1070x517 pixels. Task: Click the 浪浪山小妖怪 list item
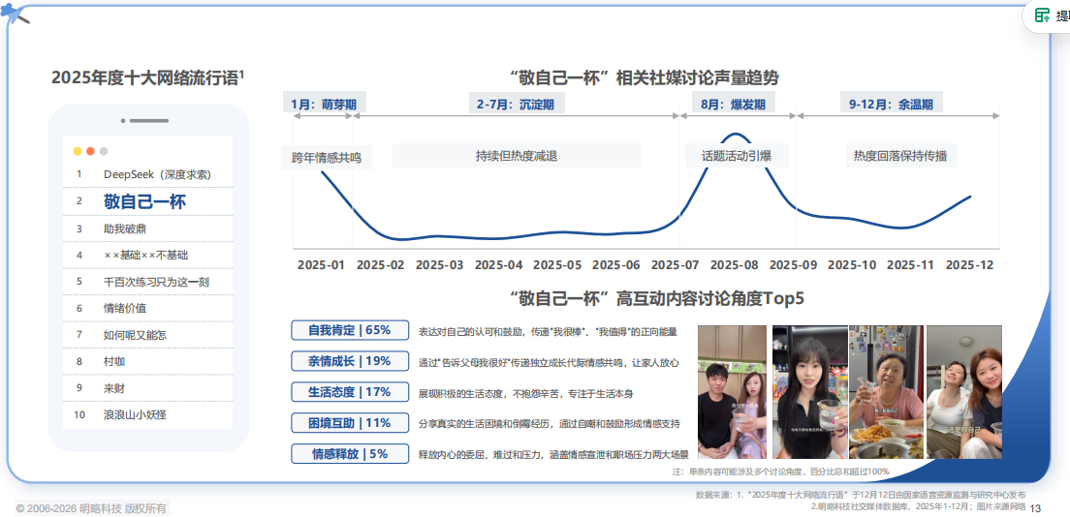click(148, 414)
